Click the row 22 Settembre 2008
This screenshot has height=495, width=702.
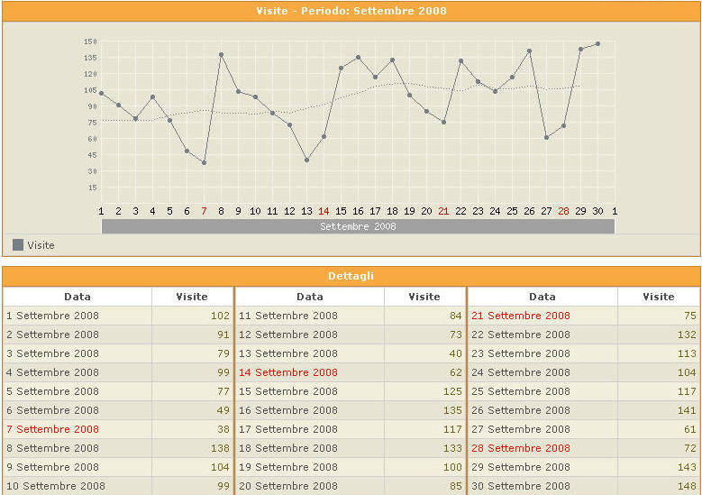[x=584, y=335]
